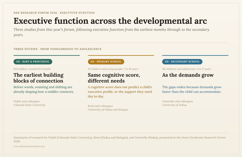Screen dimensions: 242x157
Task: Click 'Onnivello and colleagues' author line
Action: click(177, 101)
